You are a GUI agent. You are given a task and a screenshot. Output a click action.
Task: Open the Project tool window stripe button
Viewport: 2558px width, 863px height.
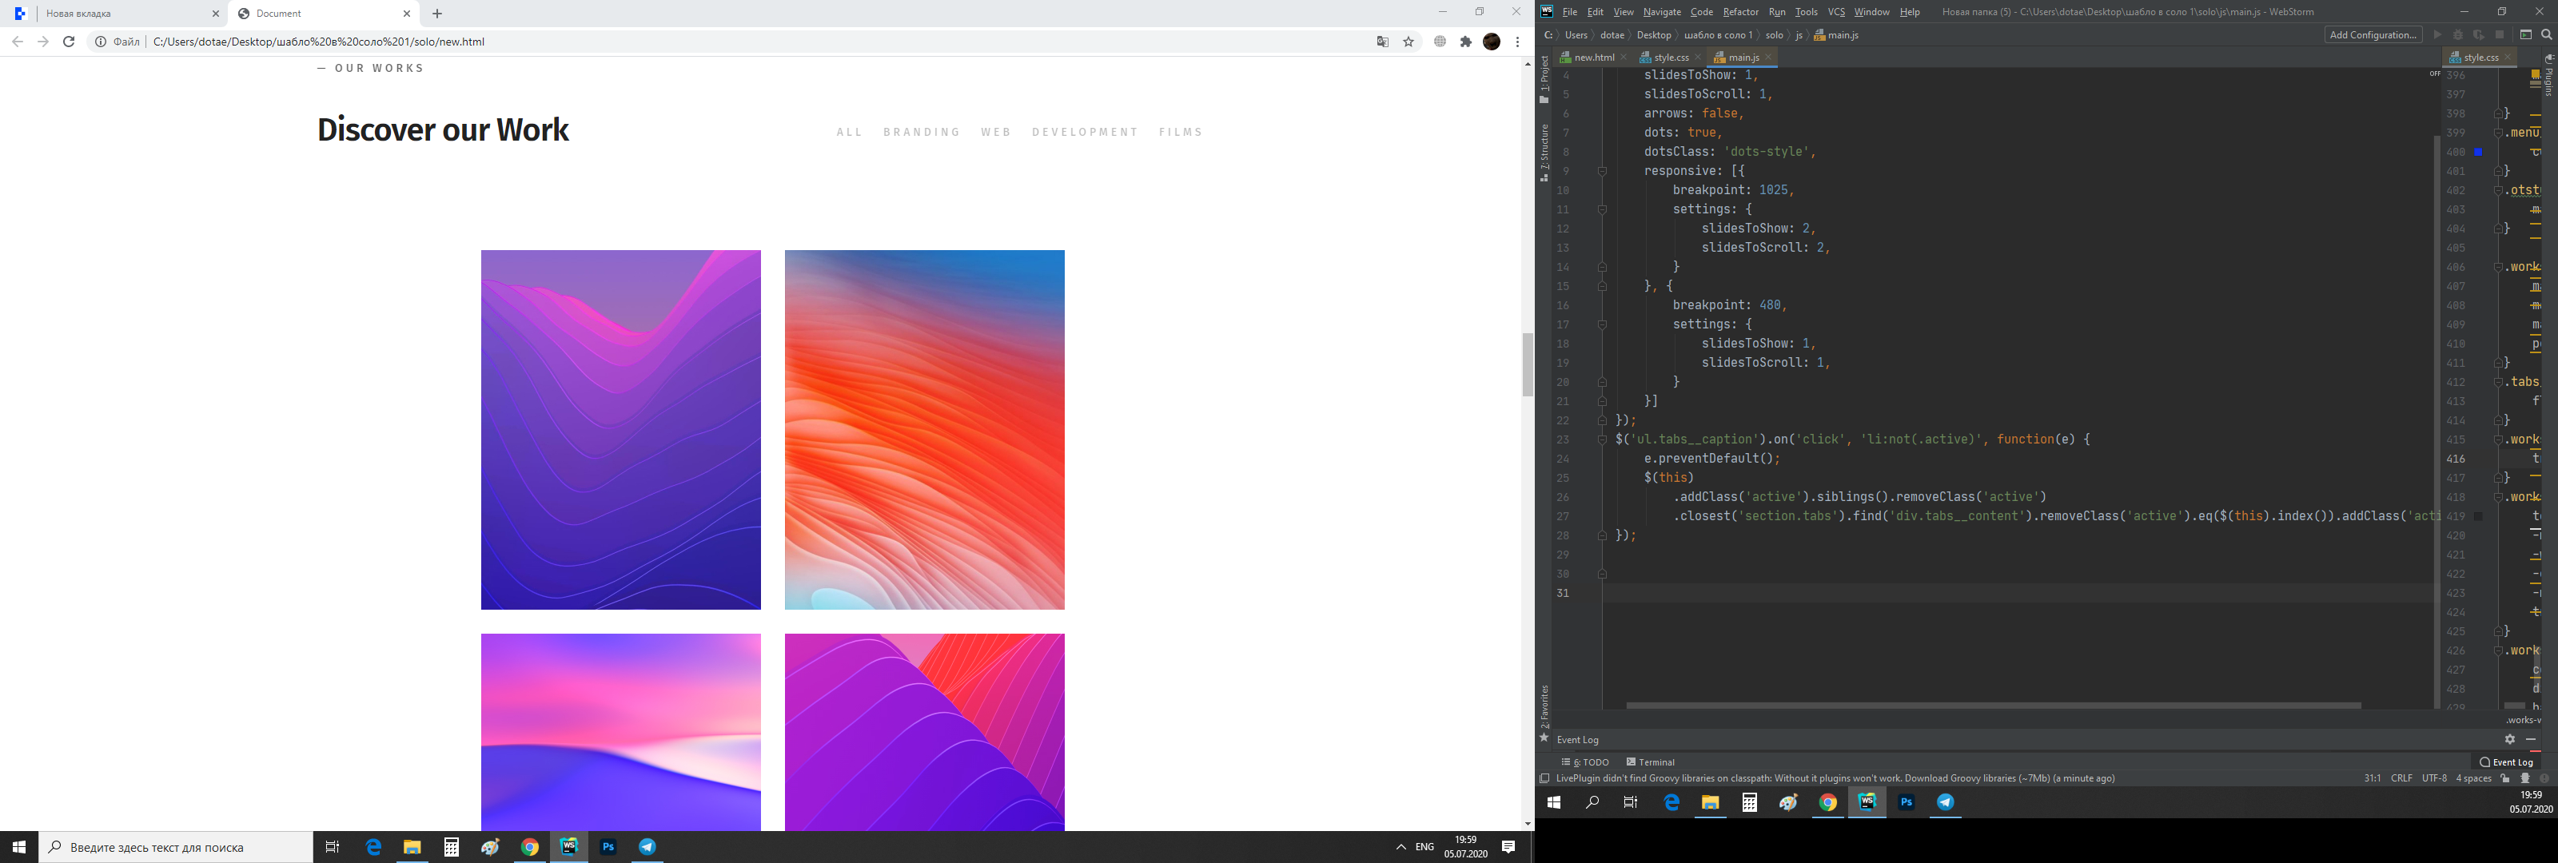click(1544, 79)
